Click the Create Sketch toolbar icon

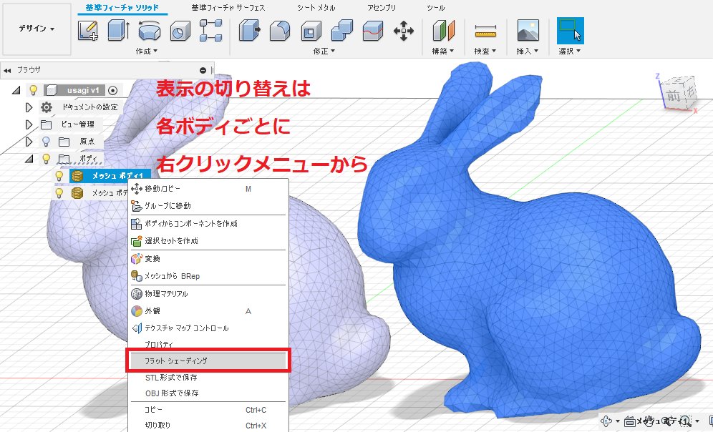pos(88,31)
